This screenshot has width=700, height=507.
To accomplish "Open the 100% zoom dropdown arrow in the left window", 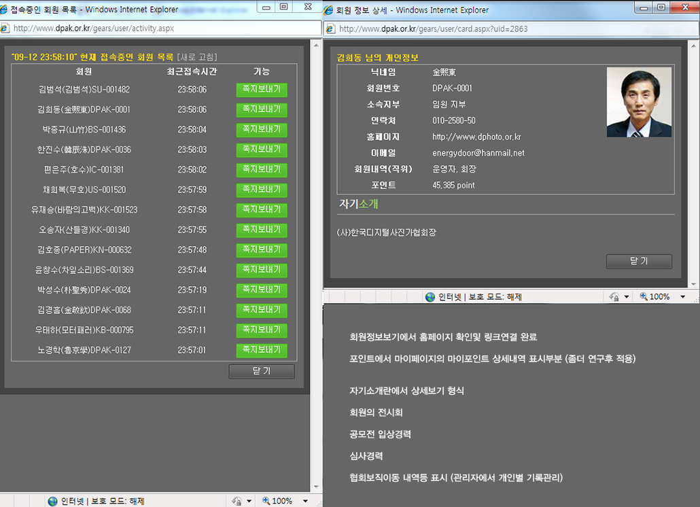I will (307, 501).
